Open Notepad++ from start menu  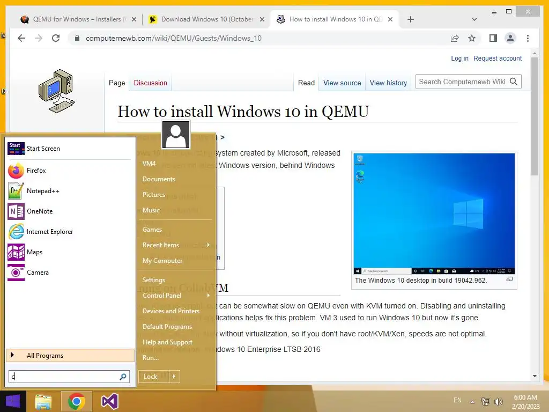[70, 191]
